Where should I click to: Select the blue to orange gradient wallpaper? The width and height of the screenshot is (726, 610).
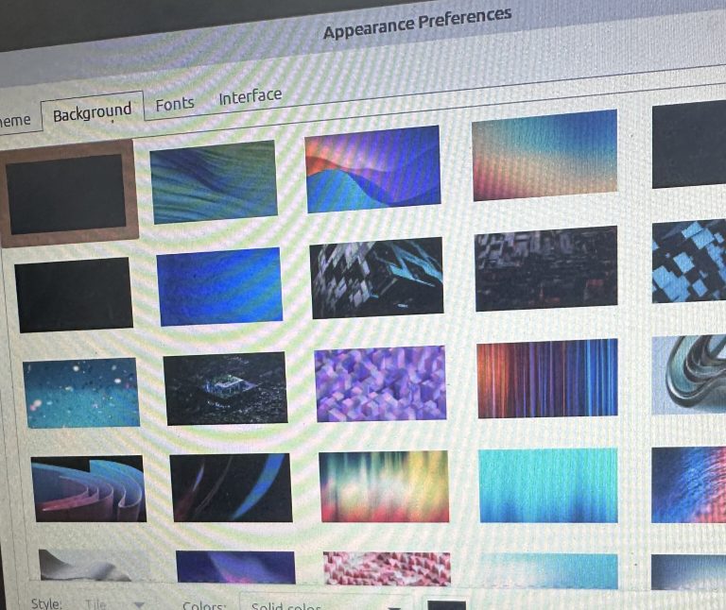click(544, 155)
